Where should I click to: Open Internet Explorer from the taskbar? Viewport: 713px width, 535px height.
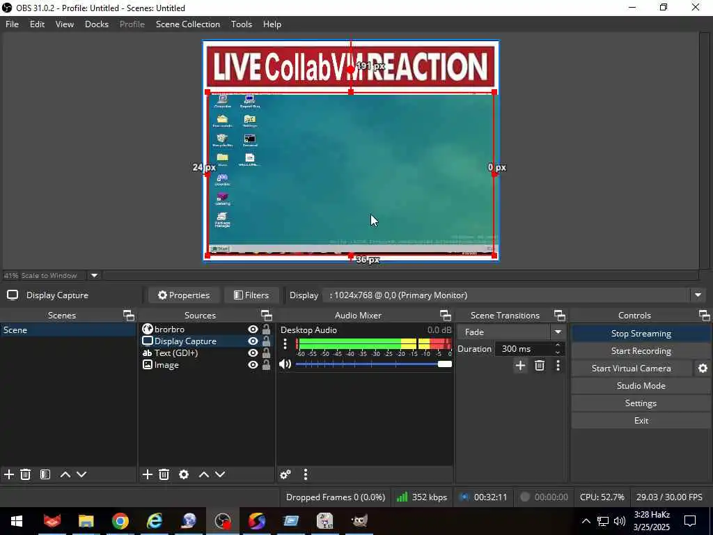click(x=155, y=521)
